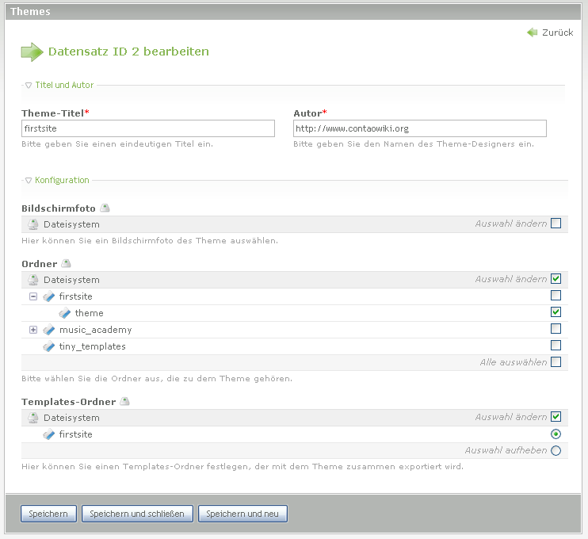Click the file picker icon beside Bildschirmfoto
This screenshot has width=588, height=539.
[x=105, y=208]
